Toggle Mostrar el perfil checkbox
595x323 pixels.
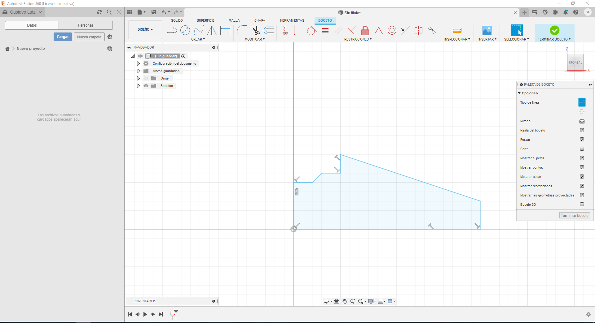[582, 158]
